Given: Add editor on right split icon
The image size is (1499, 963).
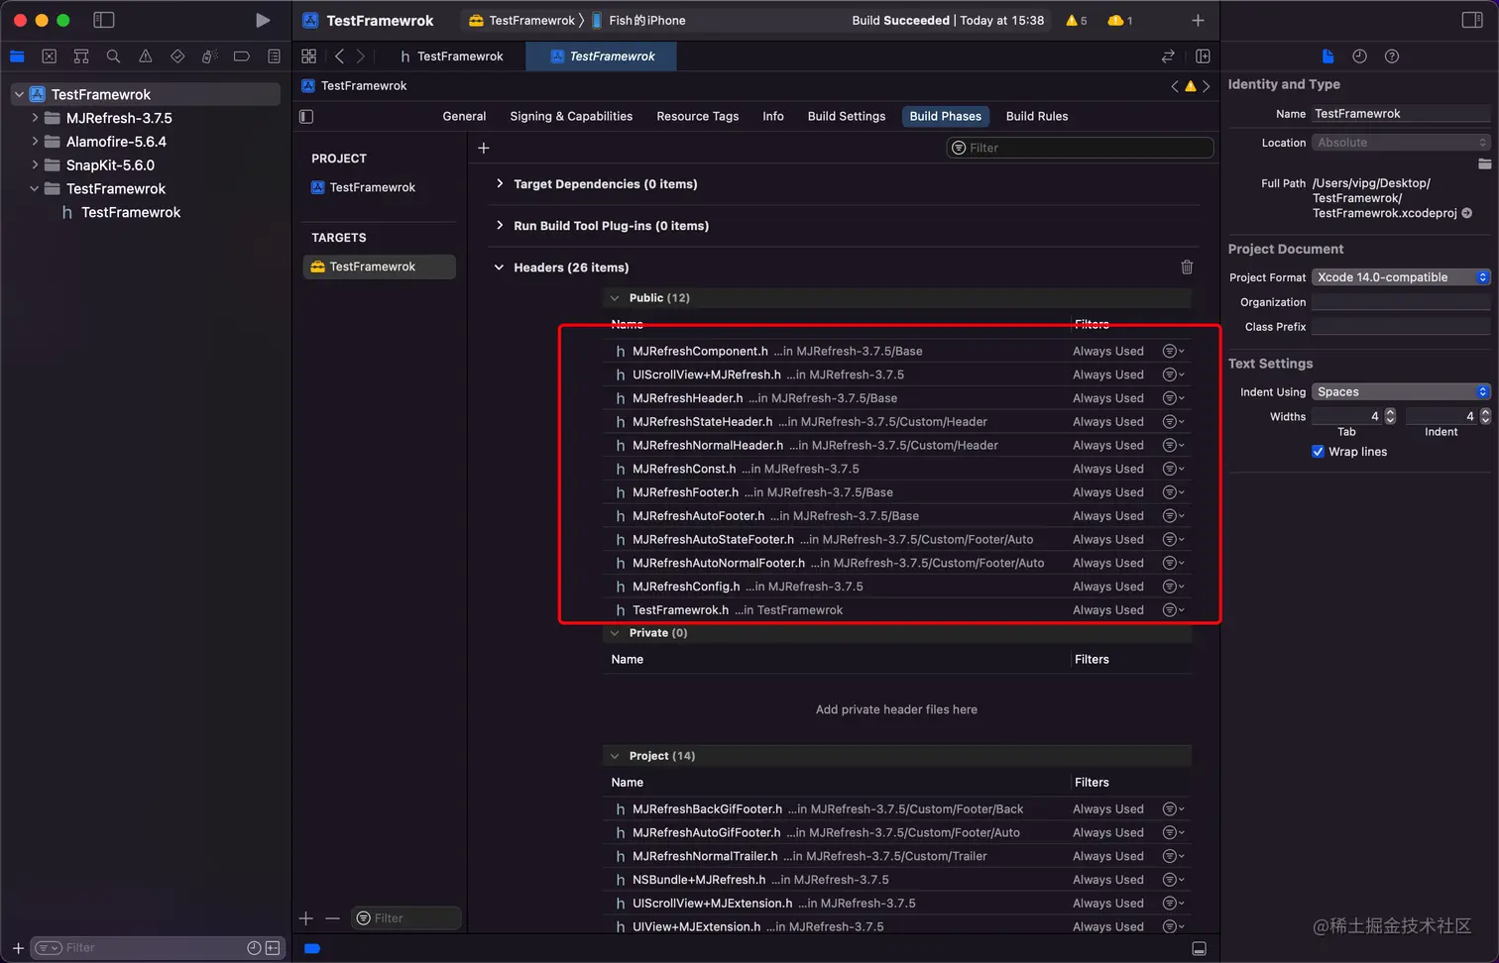Looking at the screenshot, I should (1203, 56).
